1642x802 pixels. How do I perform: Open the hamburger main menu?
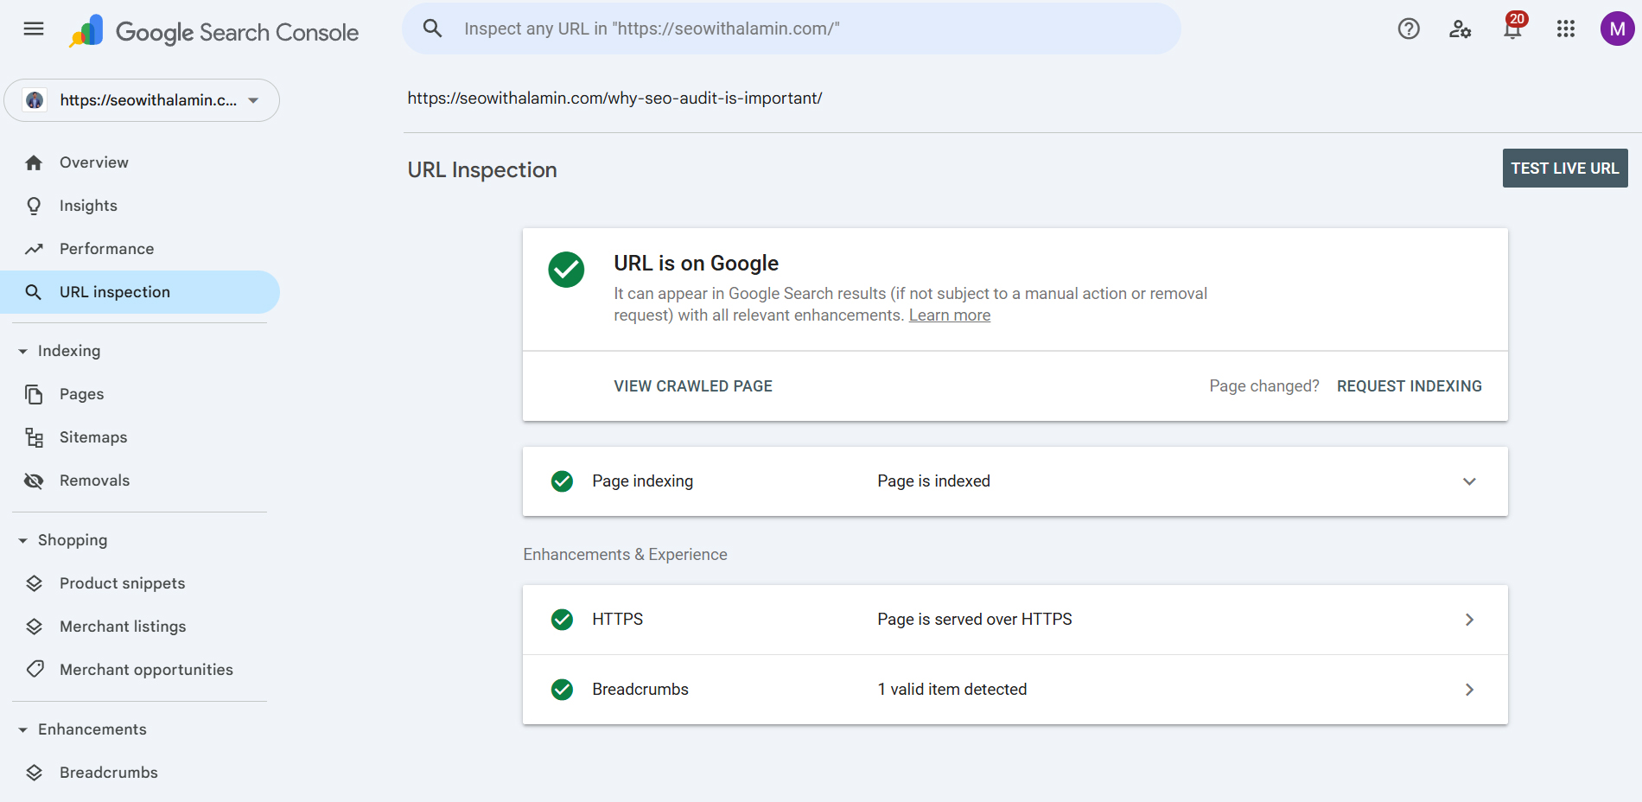point(34,29)
